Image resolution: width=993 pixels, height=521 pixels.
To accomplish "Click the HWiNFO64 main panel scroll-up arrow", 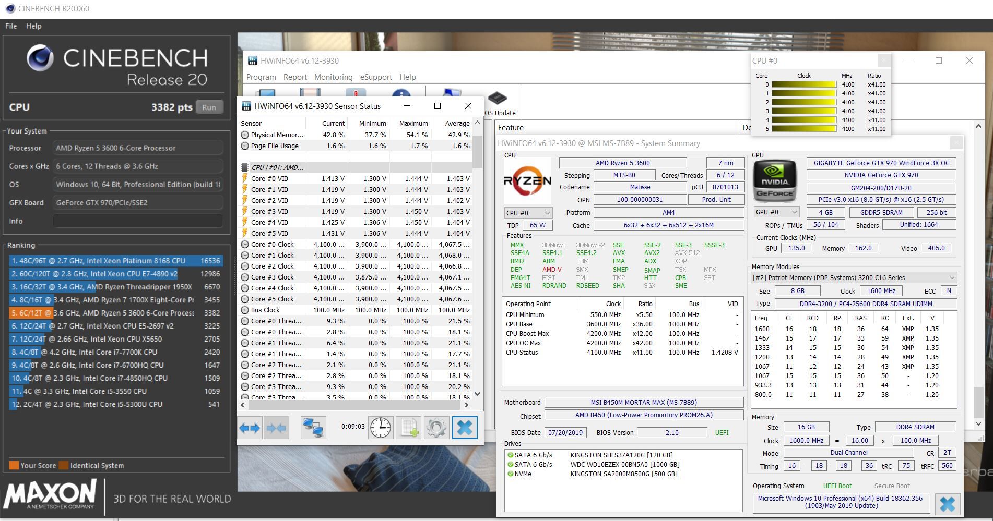I will [978, 126].
